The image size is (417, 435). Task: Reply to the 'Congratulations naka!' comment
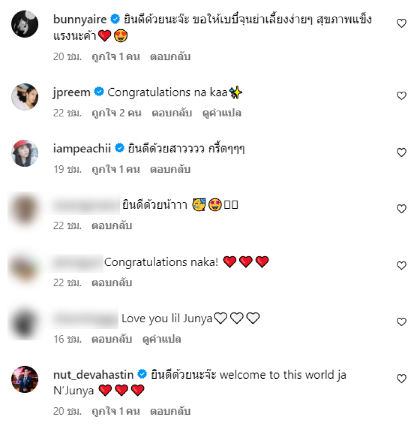click(112, 283)
